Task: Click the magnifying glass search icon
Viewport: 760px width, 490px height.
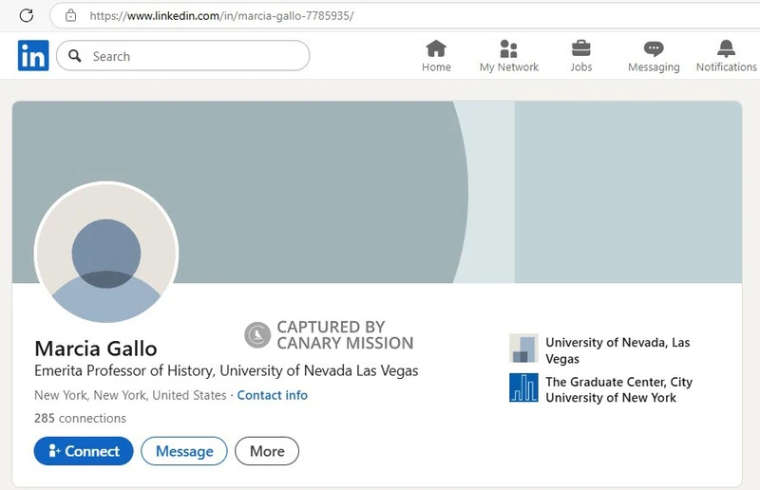Action: (x=75, y=56)
